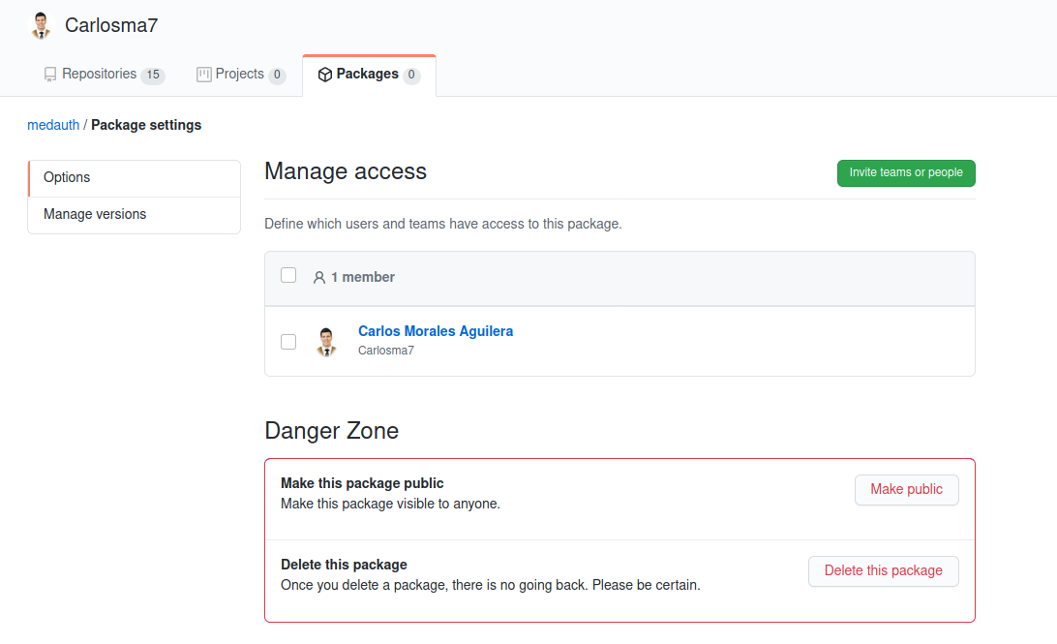Click the 'Danger Zone' heading

(x=332, y=431)
